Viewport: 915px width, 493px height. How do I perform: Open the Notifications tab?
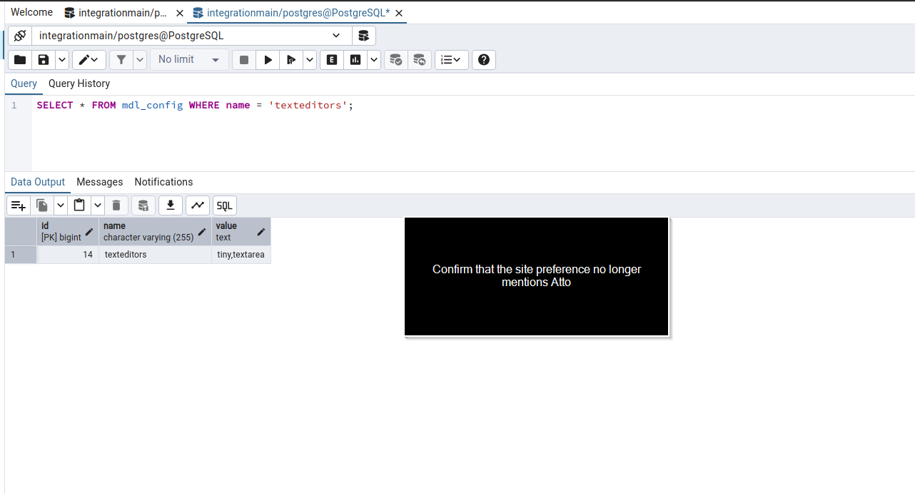163,182
